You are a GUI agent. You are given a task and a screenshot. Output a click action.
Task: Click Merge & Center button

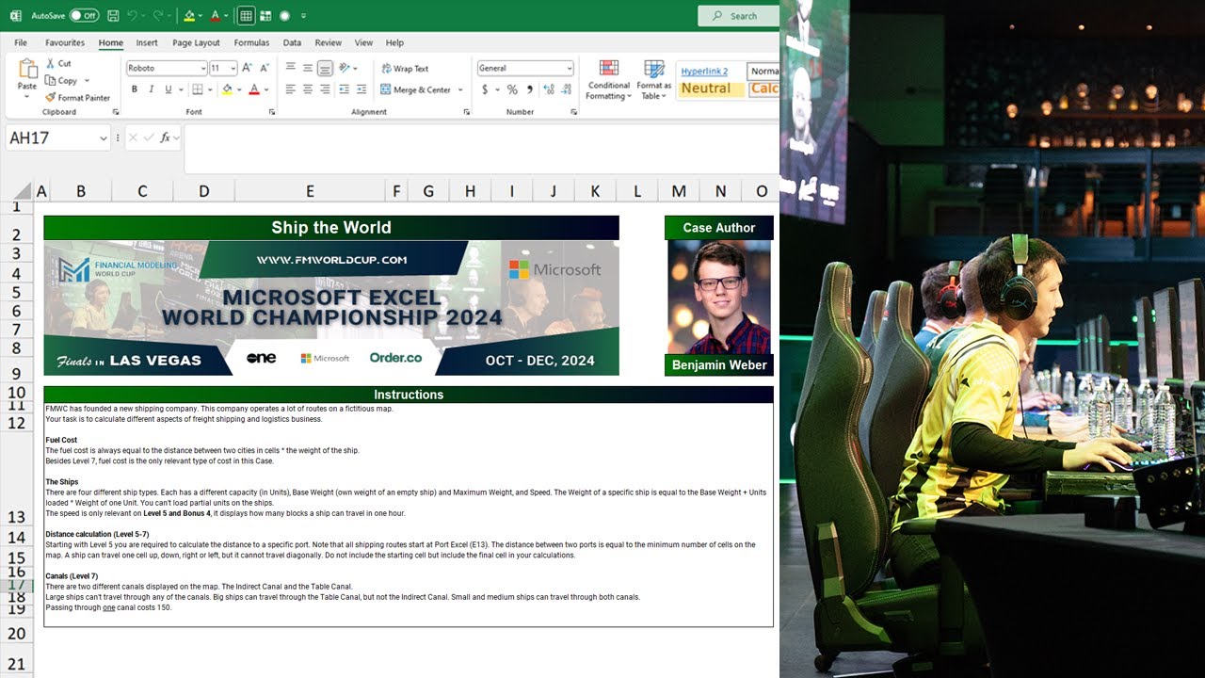coord(415,89)
